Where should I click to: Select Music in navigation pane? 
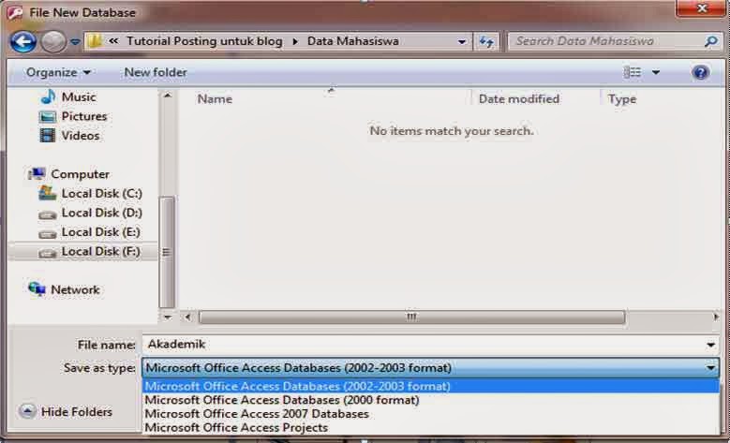click(x=79, y=96)
